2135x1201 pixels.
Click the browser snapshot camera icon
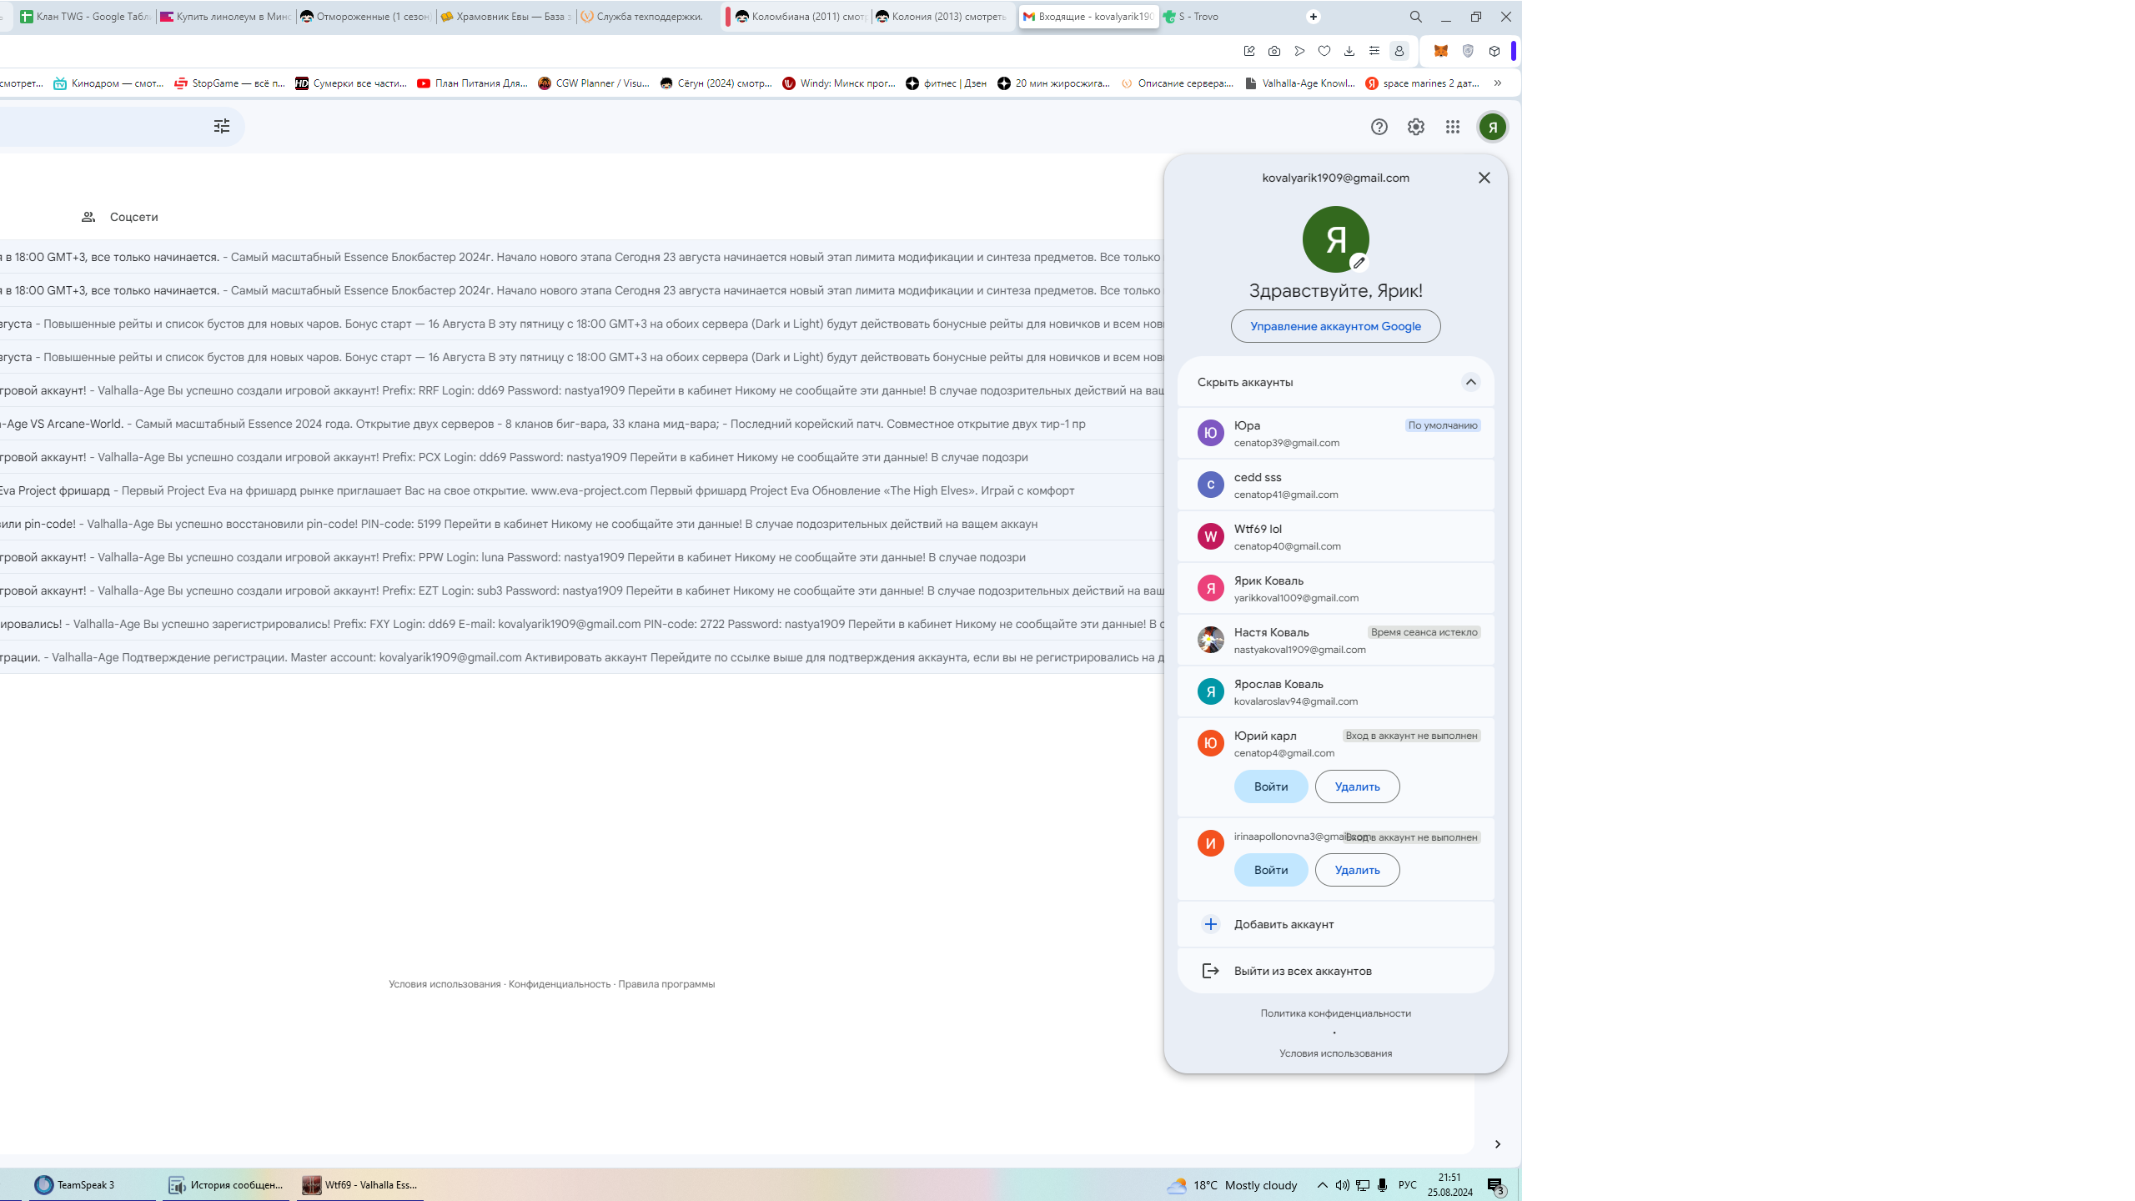tap(1273, 51)
